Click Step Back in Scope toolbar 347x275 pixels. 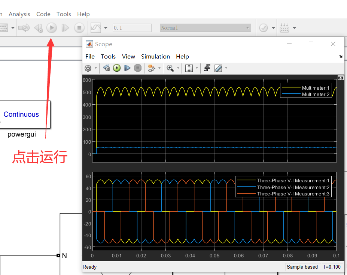point(107,68)
